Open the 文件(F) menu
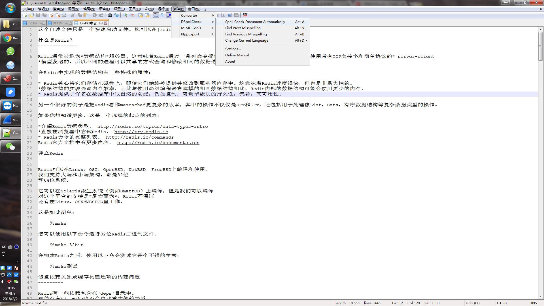 29,9
